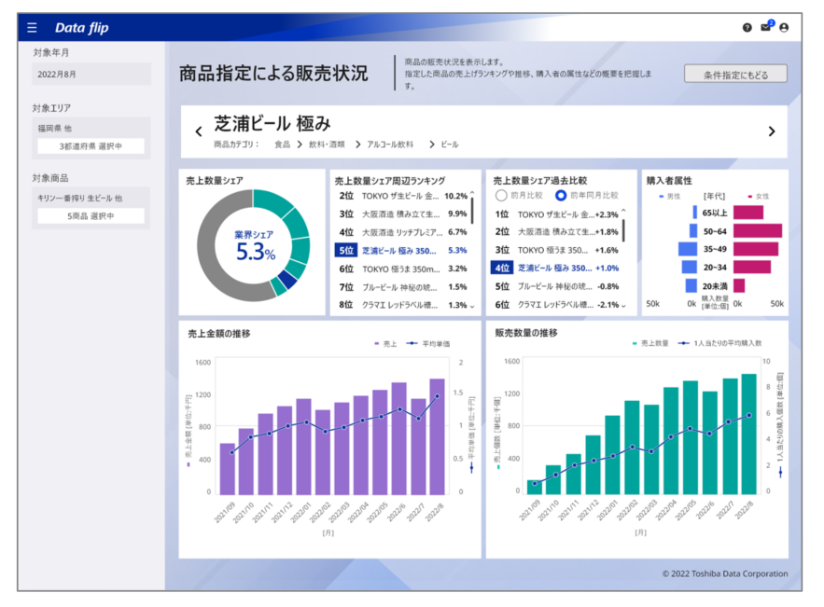Toggle the 男性 legend in buyer attributes
824x607 pixels.
(669, 197)
